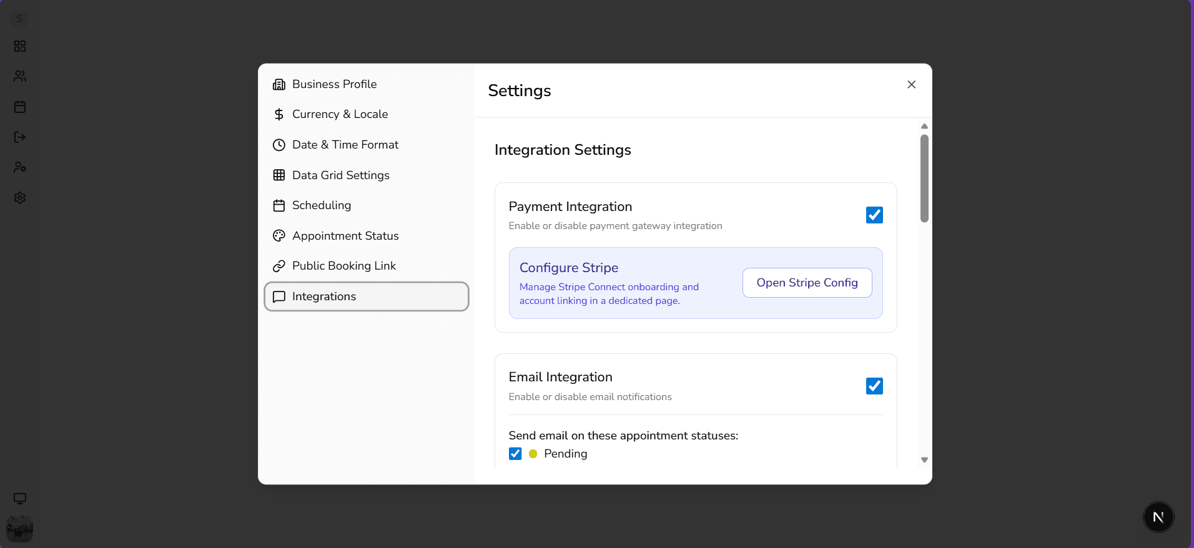1194x548 pixels.
Task: Click 'Manage Stripe Connect onboarding' description text
Action: (x=609, y=294)
